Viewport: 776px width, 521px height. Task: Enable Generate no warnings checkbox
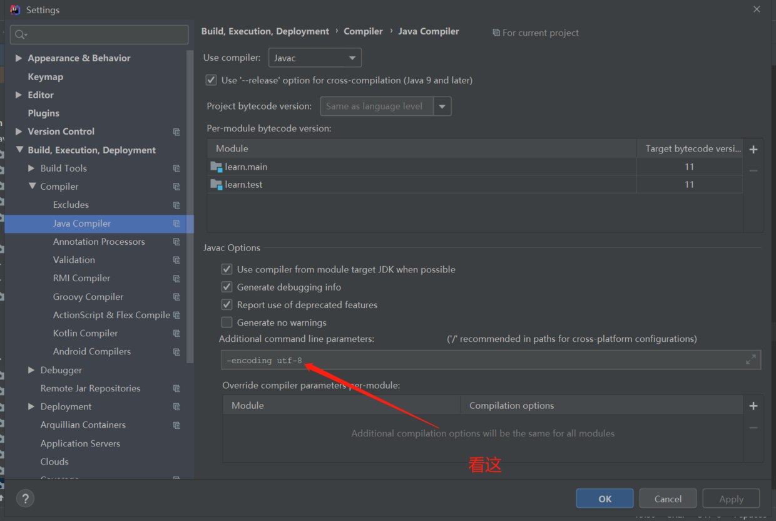(227, 322)
